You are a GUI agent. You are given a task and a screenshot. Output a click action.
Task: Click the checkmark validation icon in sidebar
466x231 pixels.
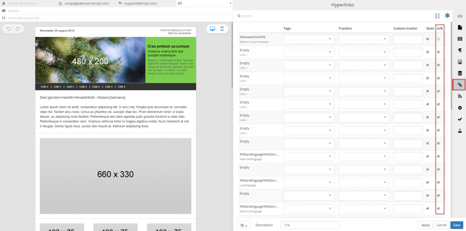(x=460, y=119)
